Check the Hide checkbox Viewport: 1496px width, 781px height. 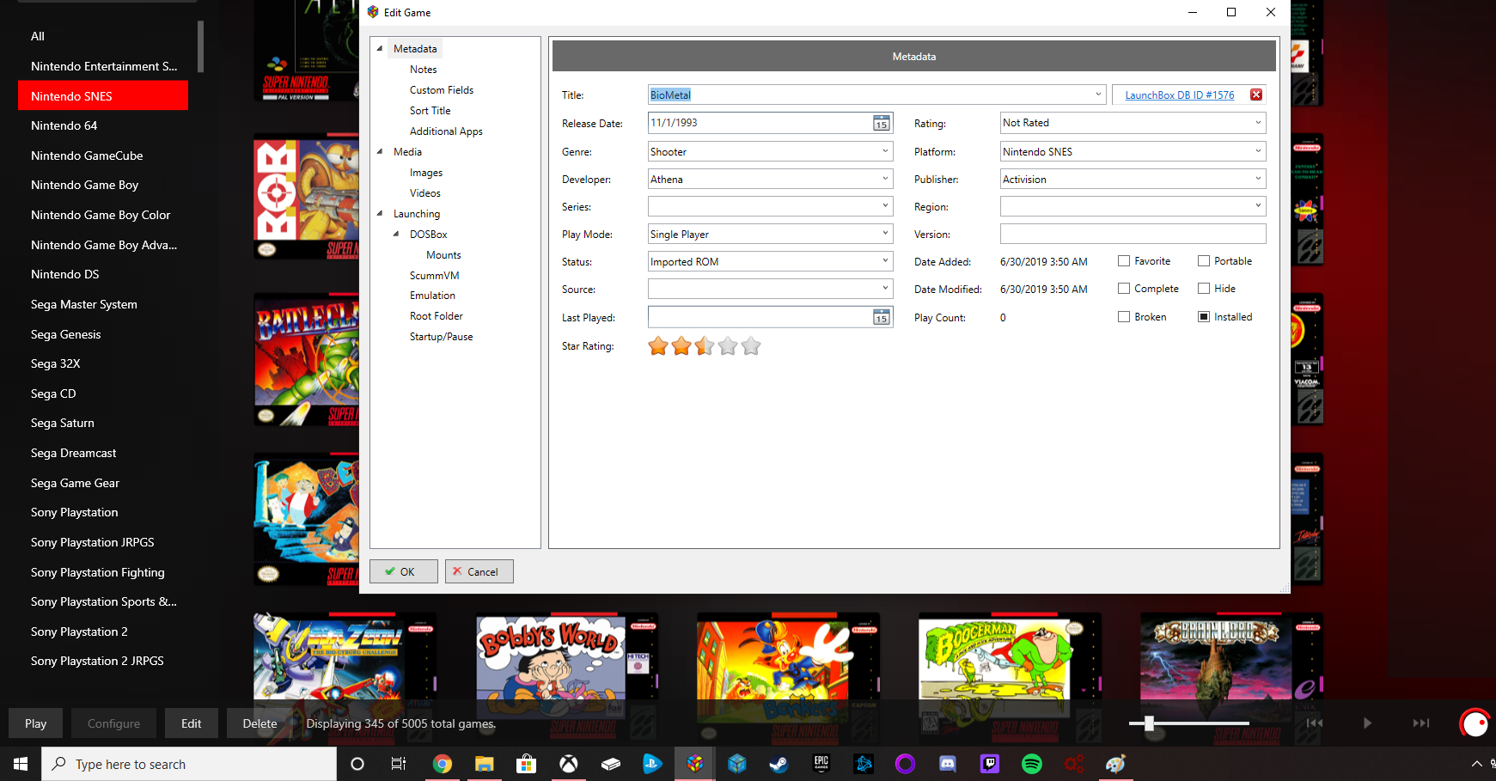pos(1204,289)
